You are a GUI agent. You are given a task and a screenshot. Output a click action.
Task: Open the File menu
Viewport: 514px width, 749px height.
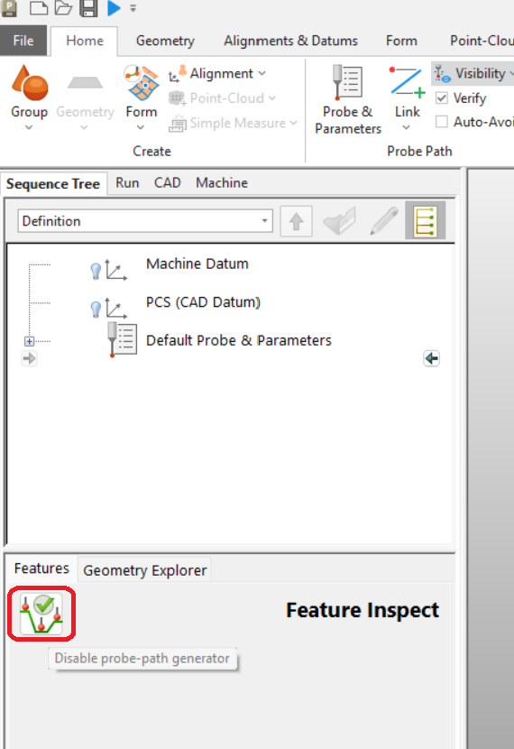coord(23,41)
